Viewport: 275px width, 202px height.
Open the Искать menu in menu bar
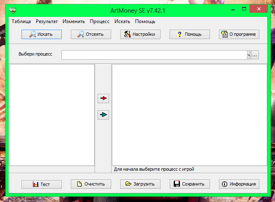click(122, 21)
